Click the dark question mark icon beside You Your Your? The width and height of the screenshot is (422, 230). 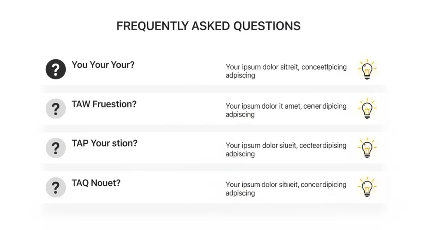pyautogui.click(x=56, y=69)
